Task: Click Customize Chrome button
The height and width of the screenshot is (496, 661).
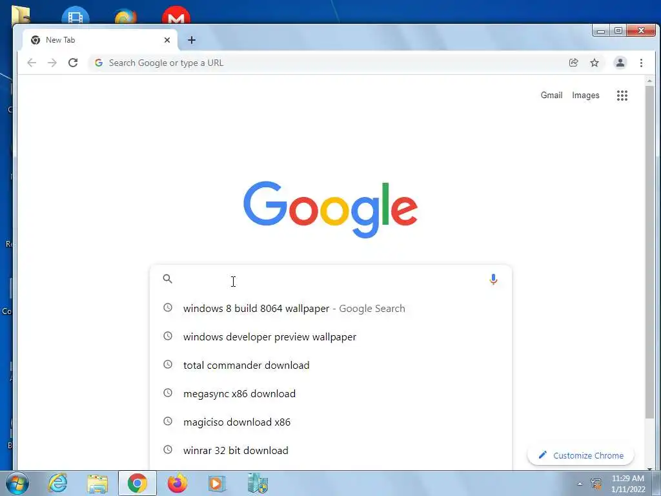Action: coord(580,455)
